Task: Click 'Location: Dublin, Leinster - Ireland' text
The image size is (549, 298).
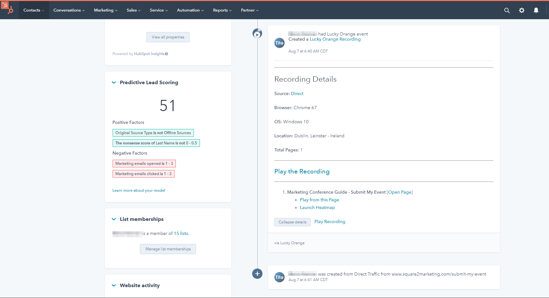Action: [309, 136]
